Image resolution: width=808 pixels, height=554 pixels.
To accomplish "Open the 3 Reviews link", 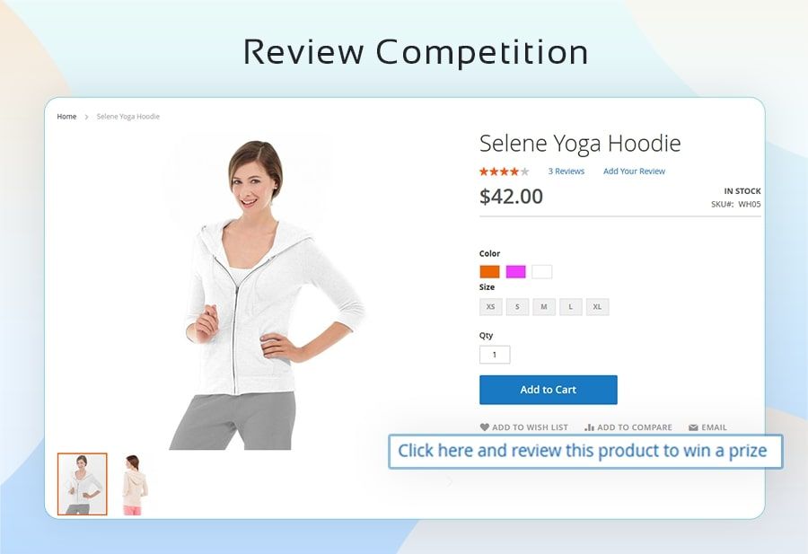I will (x=566, y=171).
